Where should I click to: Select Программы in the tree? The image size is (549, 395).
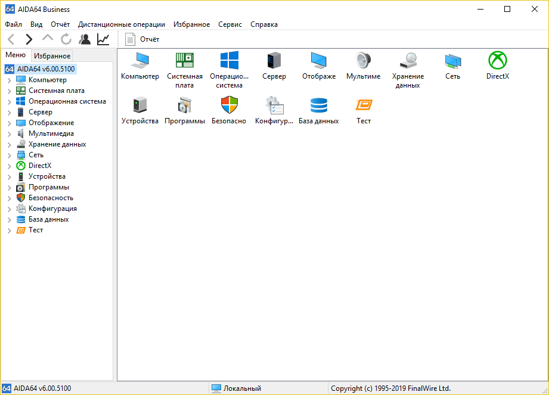[49, 187]
